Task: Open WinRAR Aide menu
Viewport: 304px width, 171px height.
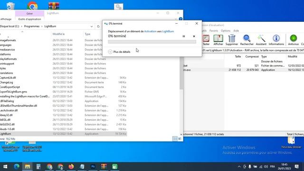Action: 236,30
